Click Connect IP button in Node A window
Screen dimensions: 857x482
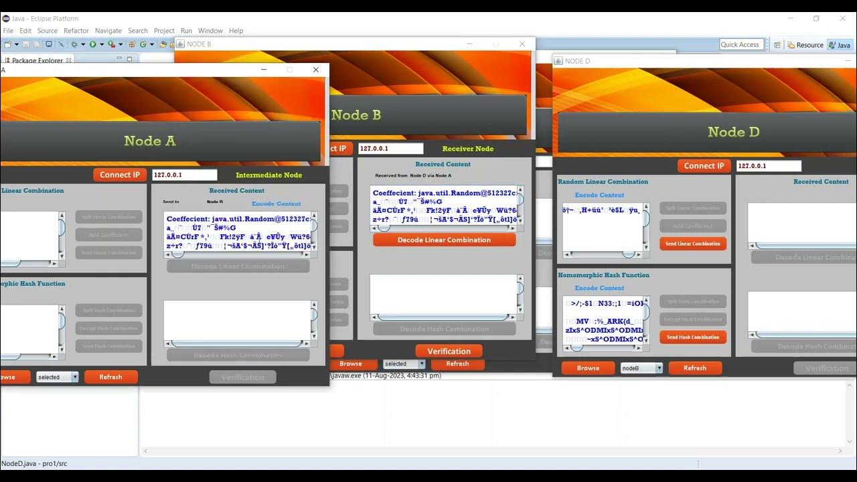[x=120, y=175]
